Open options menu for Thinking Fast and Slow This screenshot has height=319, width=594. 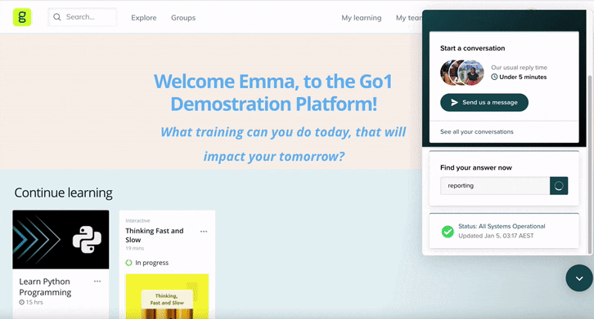pos(204,232)
